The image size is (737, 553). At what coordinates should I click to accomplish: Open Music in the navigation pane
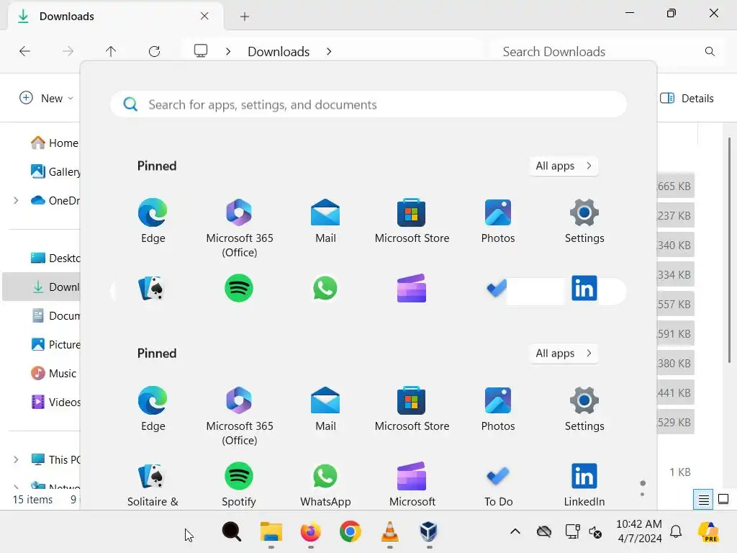click(x=53, y=374)
